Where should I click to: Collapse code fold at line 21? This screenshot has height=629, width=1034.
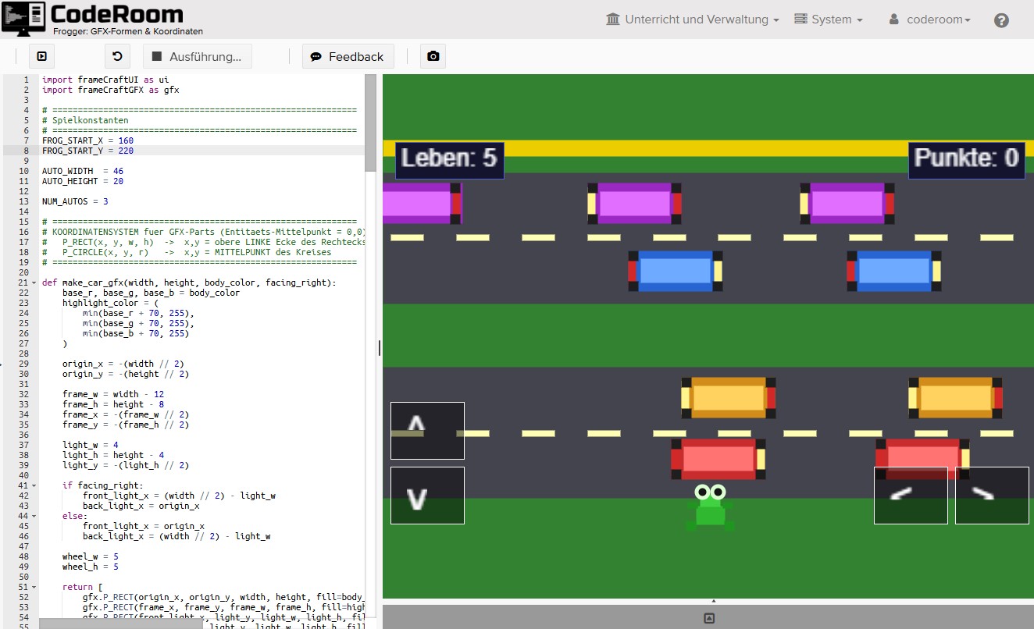[34, 283]
